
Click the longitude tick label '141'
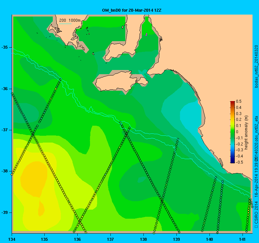coord(242,239)
